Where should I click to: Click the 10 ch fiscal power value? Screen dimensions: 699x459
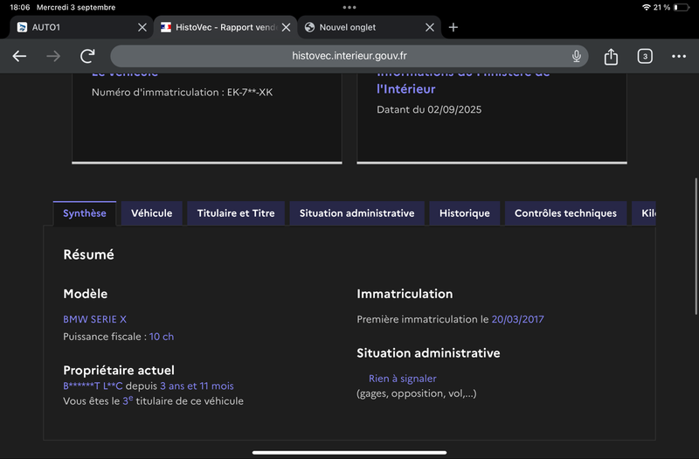point(162,337)
